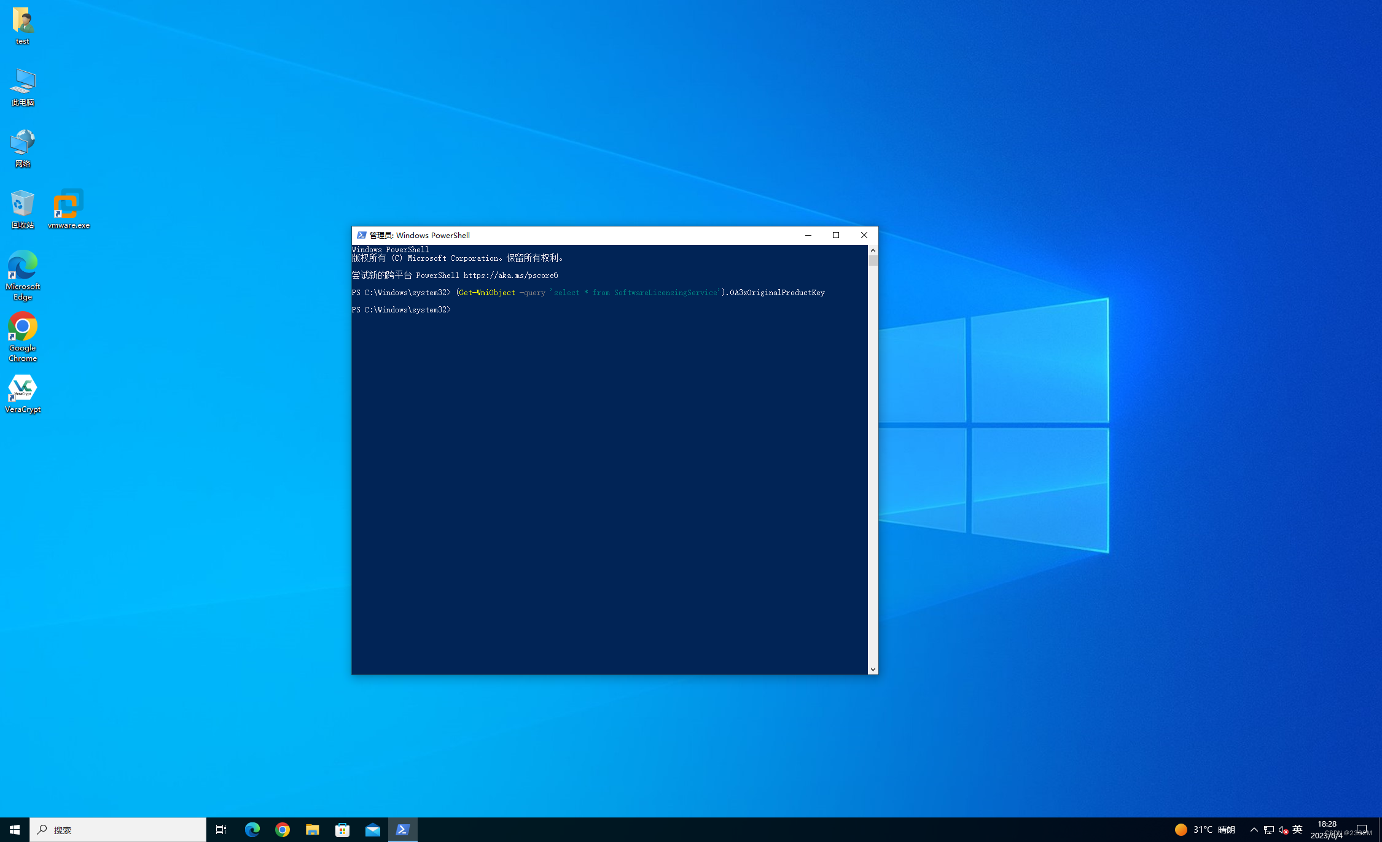1382x842 pixels.
Task: Open the Windows Start menu
Action: [15, 830]
